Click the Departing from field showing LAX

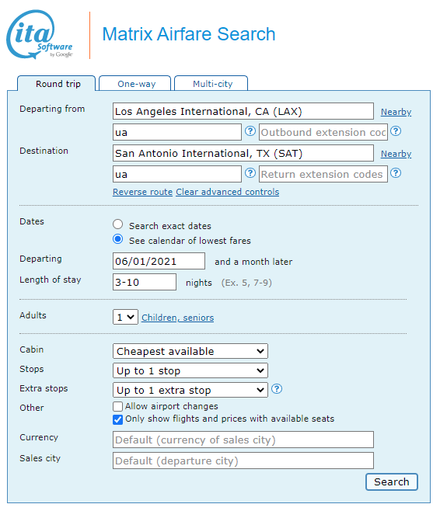pyautogui.click(x=243, y=112)
